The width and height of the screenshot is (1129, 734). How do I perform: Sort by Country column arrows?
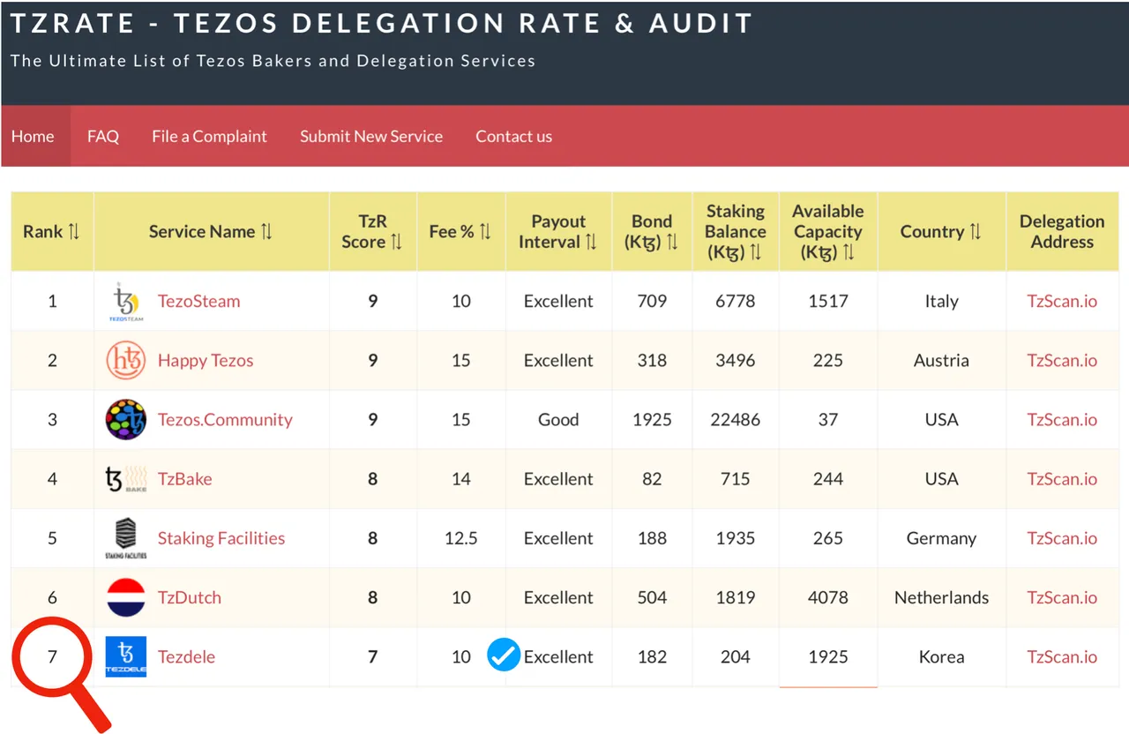[x=976, y=232]
